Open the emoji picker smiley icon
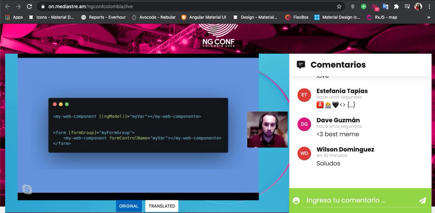This screenshot has height=213, width=435. point(296,200)
